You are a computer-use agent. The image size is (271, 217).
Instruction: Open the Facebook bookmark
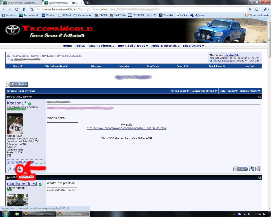click(9, 15)
